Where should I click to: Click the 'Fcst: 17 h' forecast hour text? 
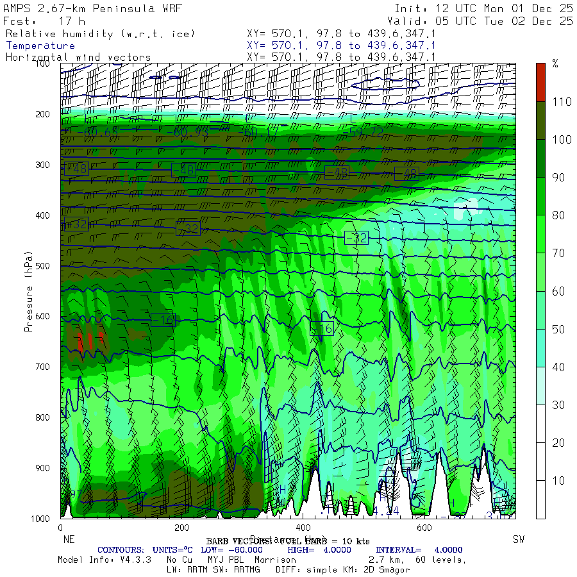point(44,21)
